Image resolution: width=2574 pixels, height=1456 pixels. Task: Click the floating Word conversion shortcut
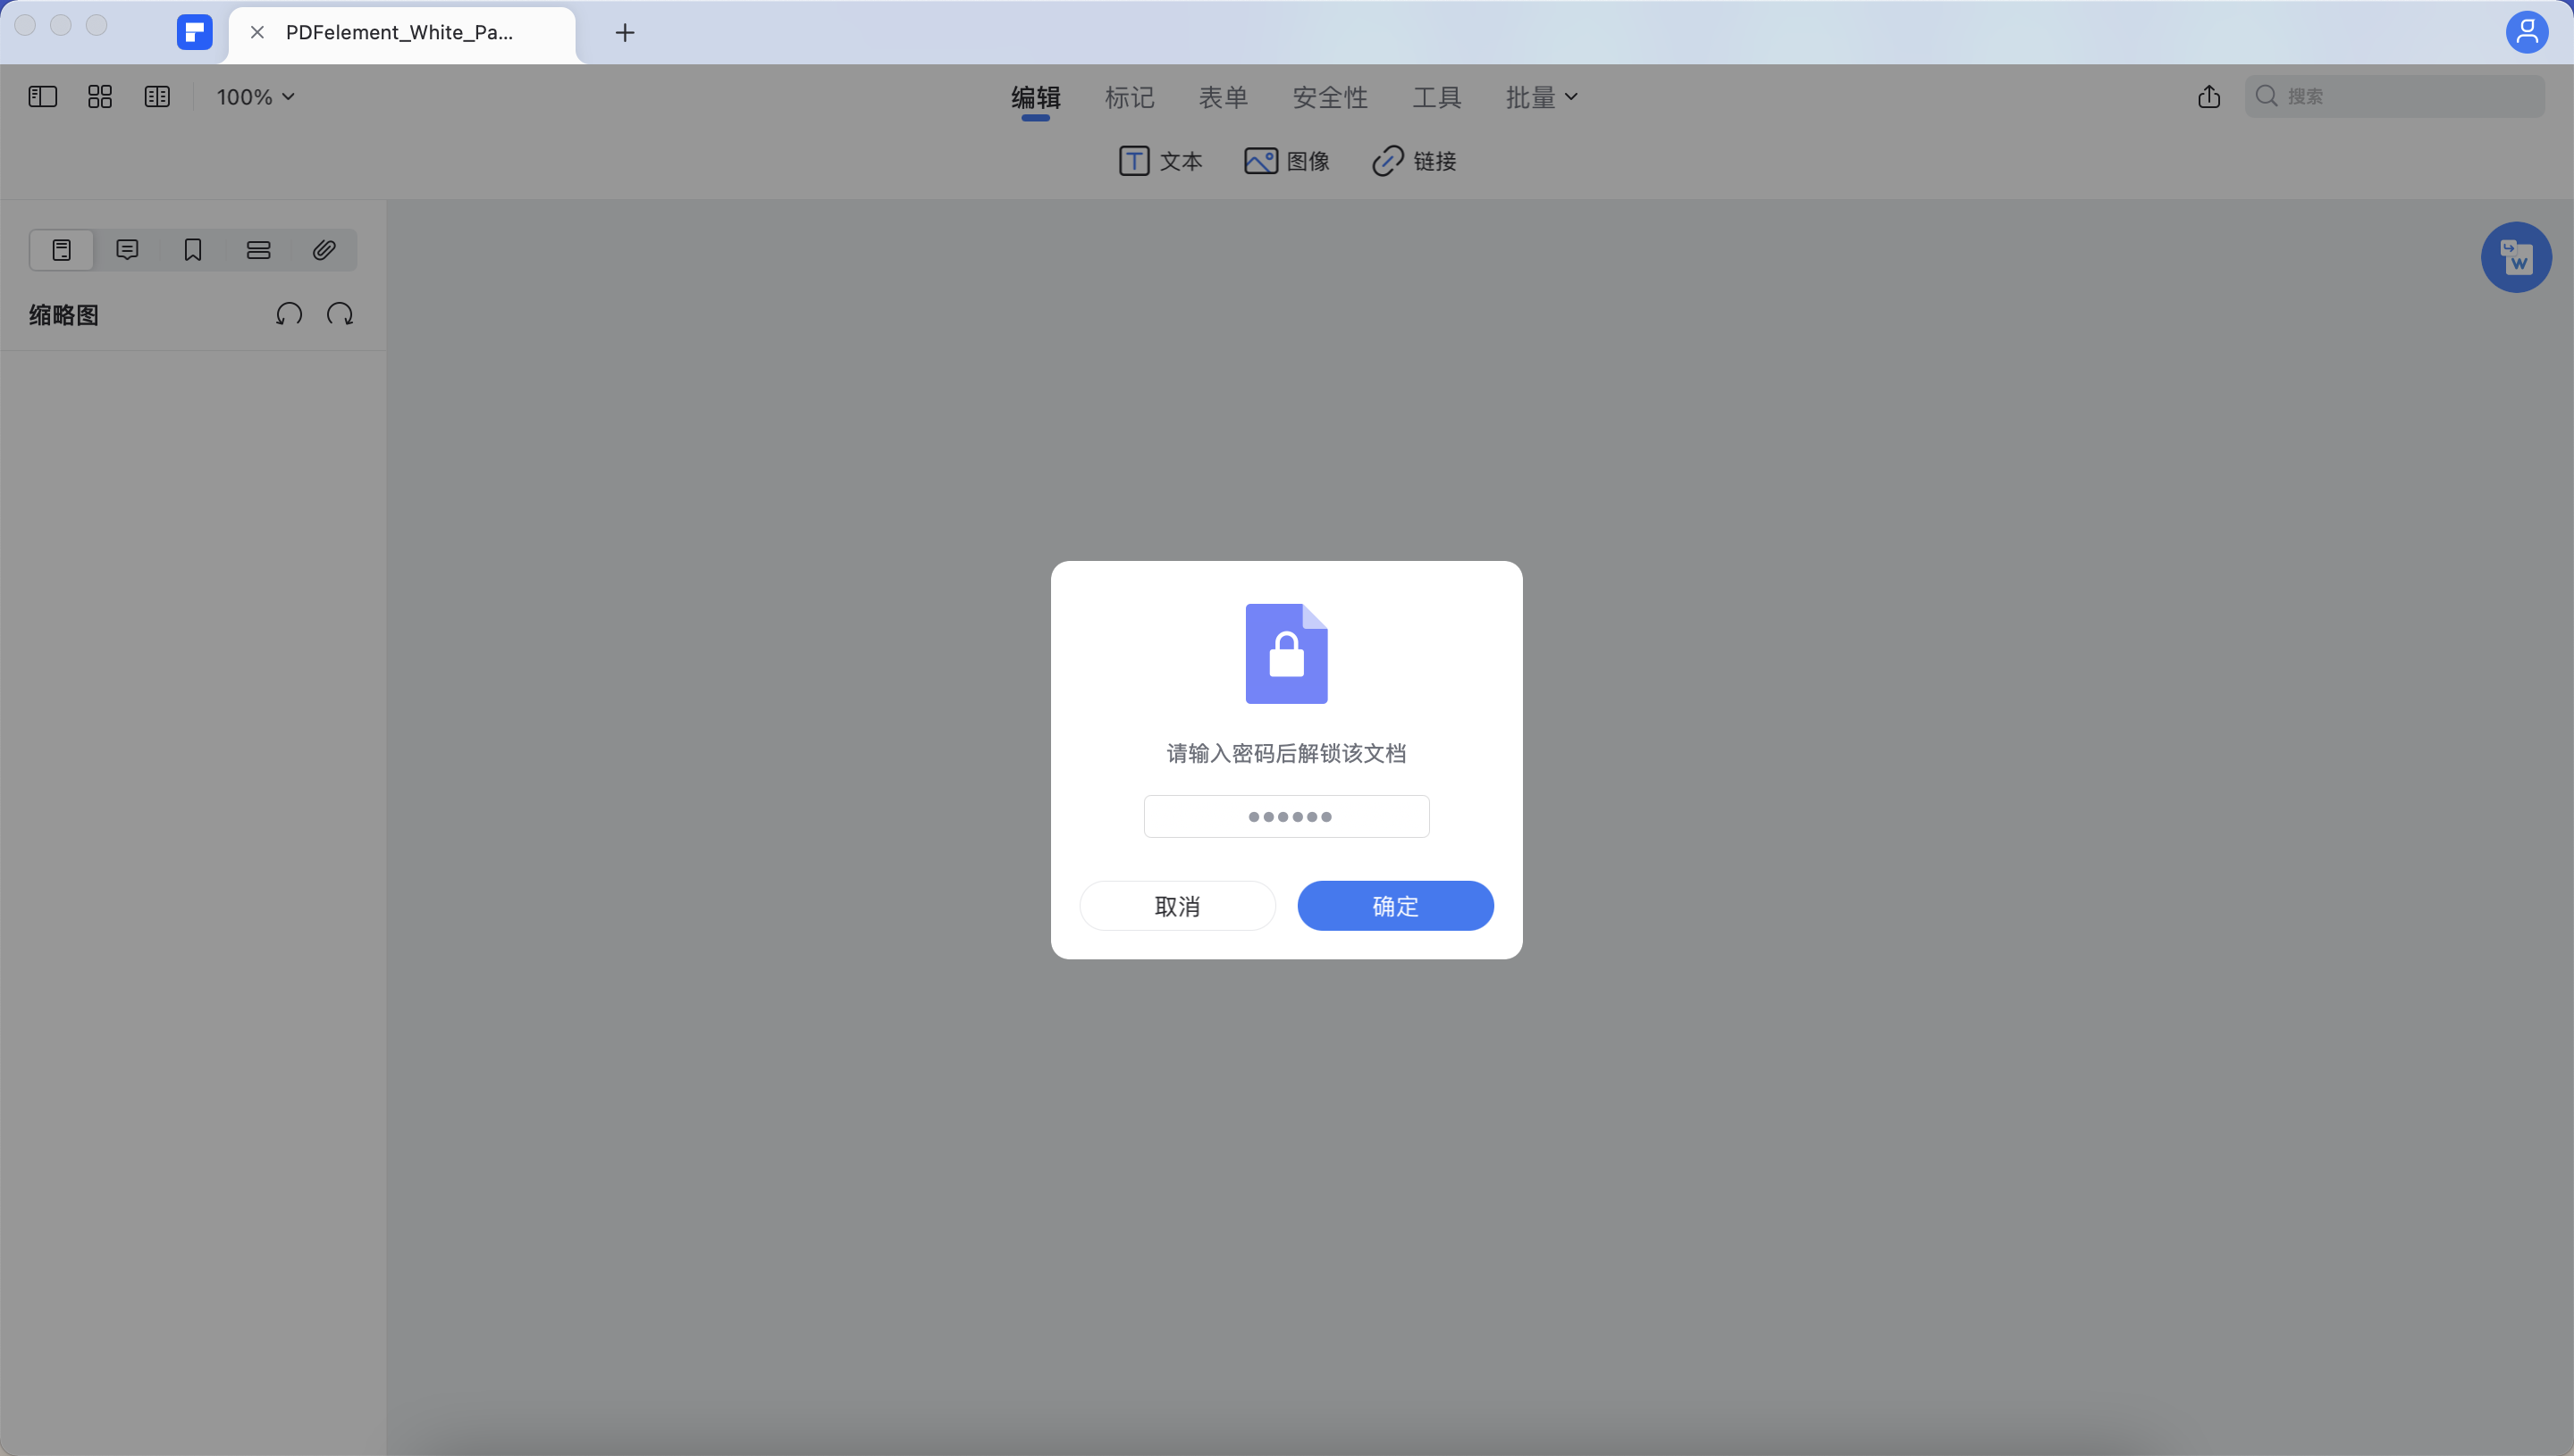point(2516,257)
